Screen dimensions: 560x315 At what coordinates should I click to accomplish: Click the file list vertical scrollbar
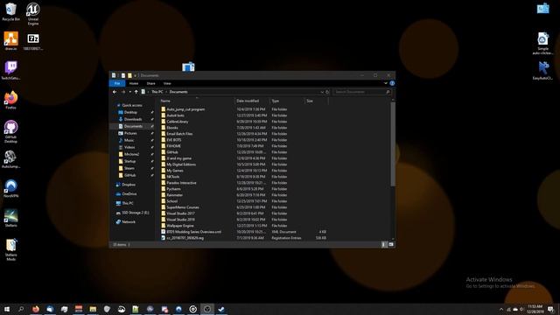393,144
